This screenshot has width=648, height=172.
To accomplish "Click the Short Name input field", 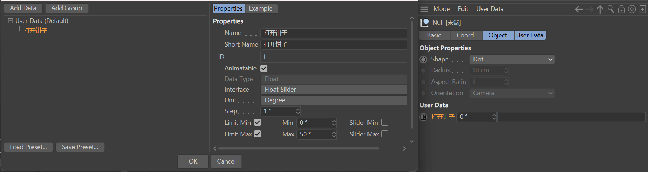I will point(334,45).
